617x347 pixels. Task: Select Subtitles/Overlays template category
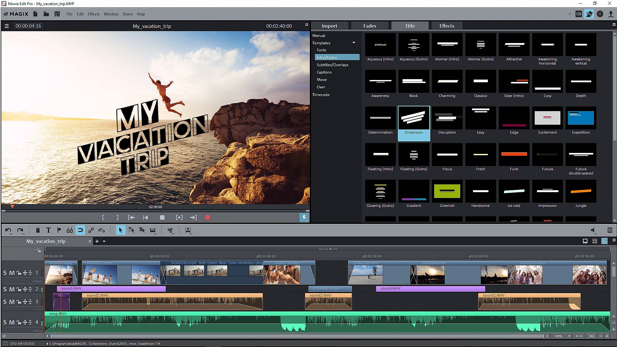click(332, 65)
